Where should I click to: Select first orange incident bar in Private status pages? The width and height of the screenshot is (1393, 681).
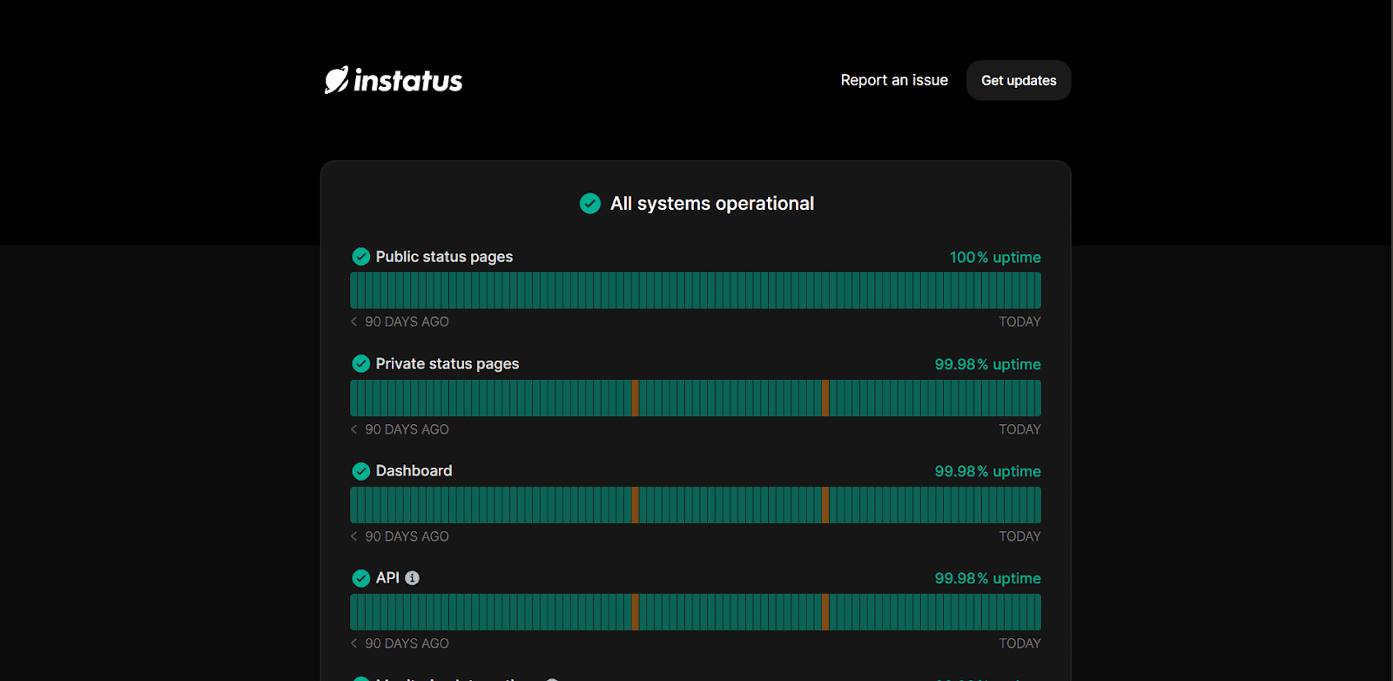pyautogui.click(x=636, y=398)
